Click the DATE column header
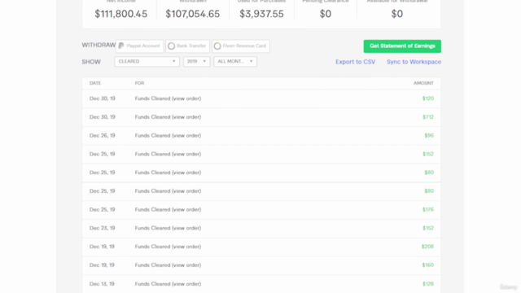The width and height of the screenshot is (521, 293). [95, 83]
